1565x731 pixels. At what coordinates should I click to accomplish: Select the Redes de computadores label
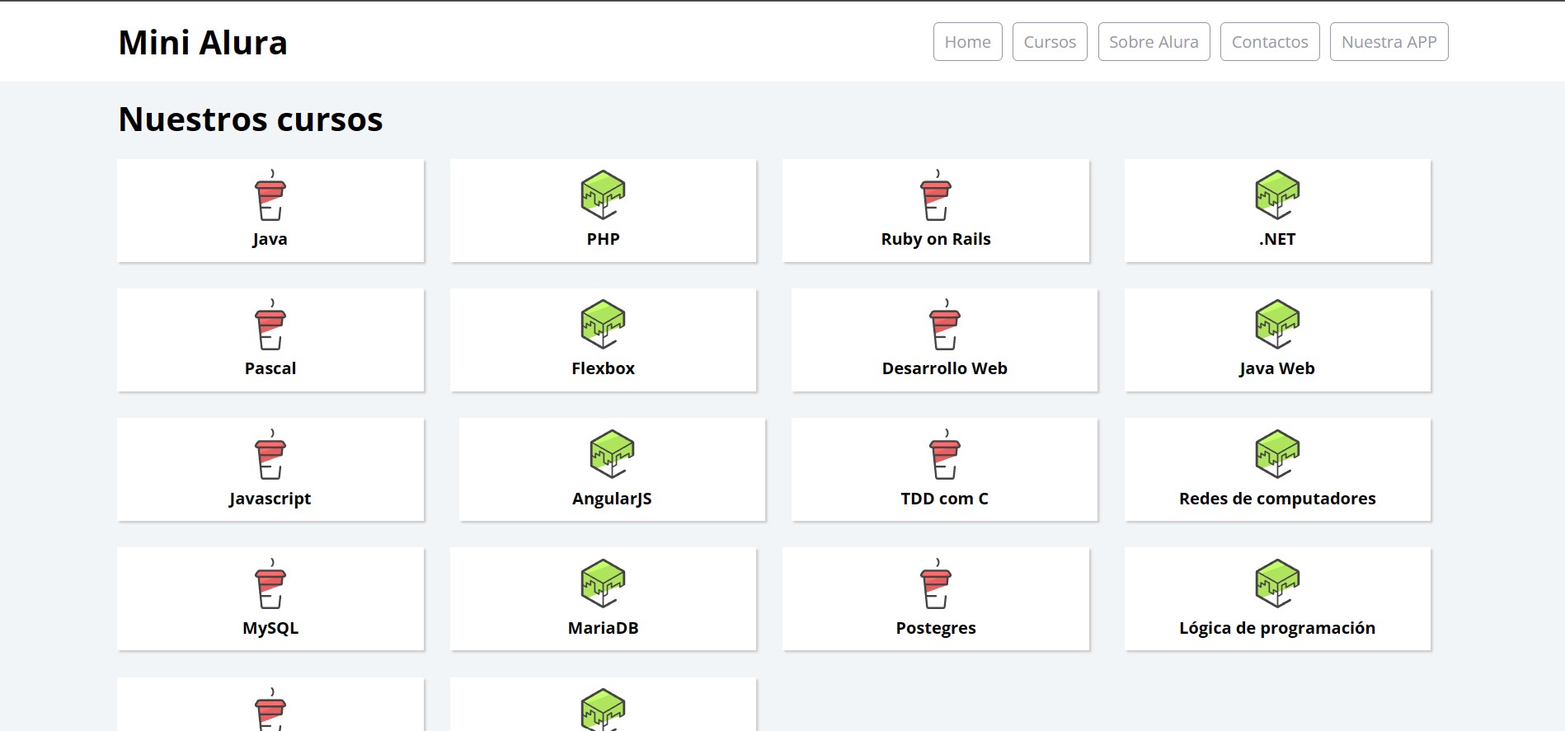1277,499
